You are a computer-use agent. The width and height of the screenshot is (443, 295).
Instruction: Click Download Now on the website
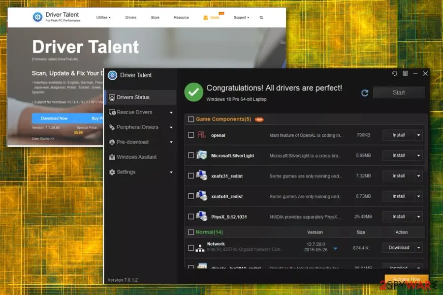click(x=54, y=118)
